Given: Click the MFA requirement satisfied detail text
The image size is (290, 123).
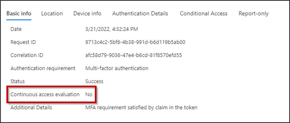Looking at the screenshot, I should click(x=141, y=108).
